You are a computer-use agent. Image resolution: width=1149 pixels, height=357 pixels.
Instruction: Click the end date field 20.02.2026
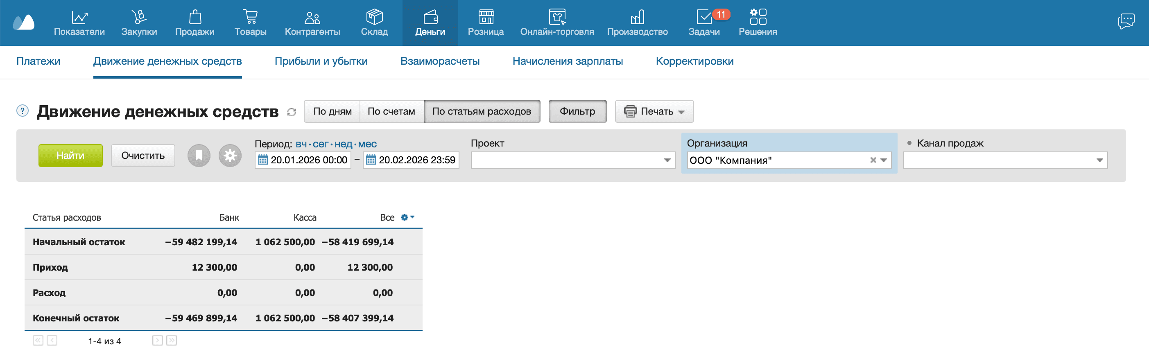point(411,160)
